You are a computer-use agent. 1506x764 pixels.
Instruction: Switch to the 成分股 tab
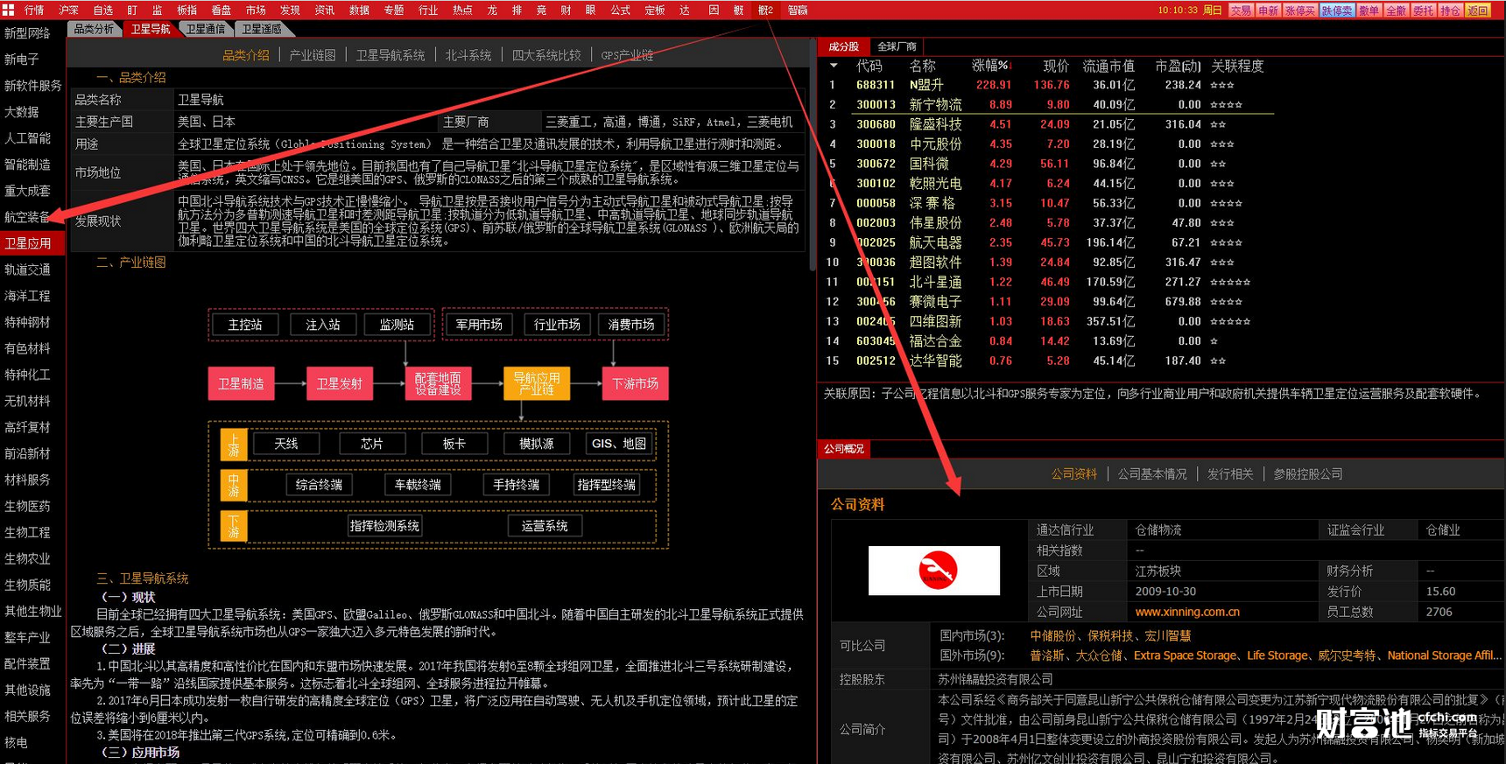844,46
